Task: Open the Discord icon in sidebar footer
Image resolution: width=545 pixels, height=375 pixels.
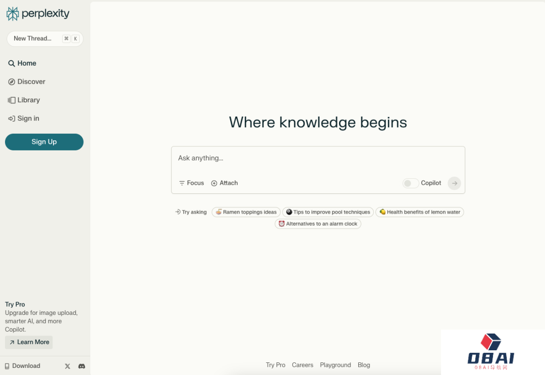Action: click(x=82, y=366)
